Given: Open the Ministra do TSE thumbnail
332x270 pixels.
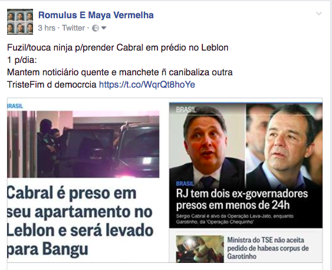Looking at the screenshot, I should pyautogui.click(x=200, y=249).
